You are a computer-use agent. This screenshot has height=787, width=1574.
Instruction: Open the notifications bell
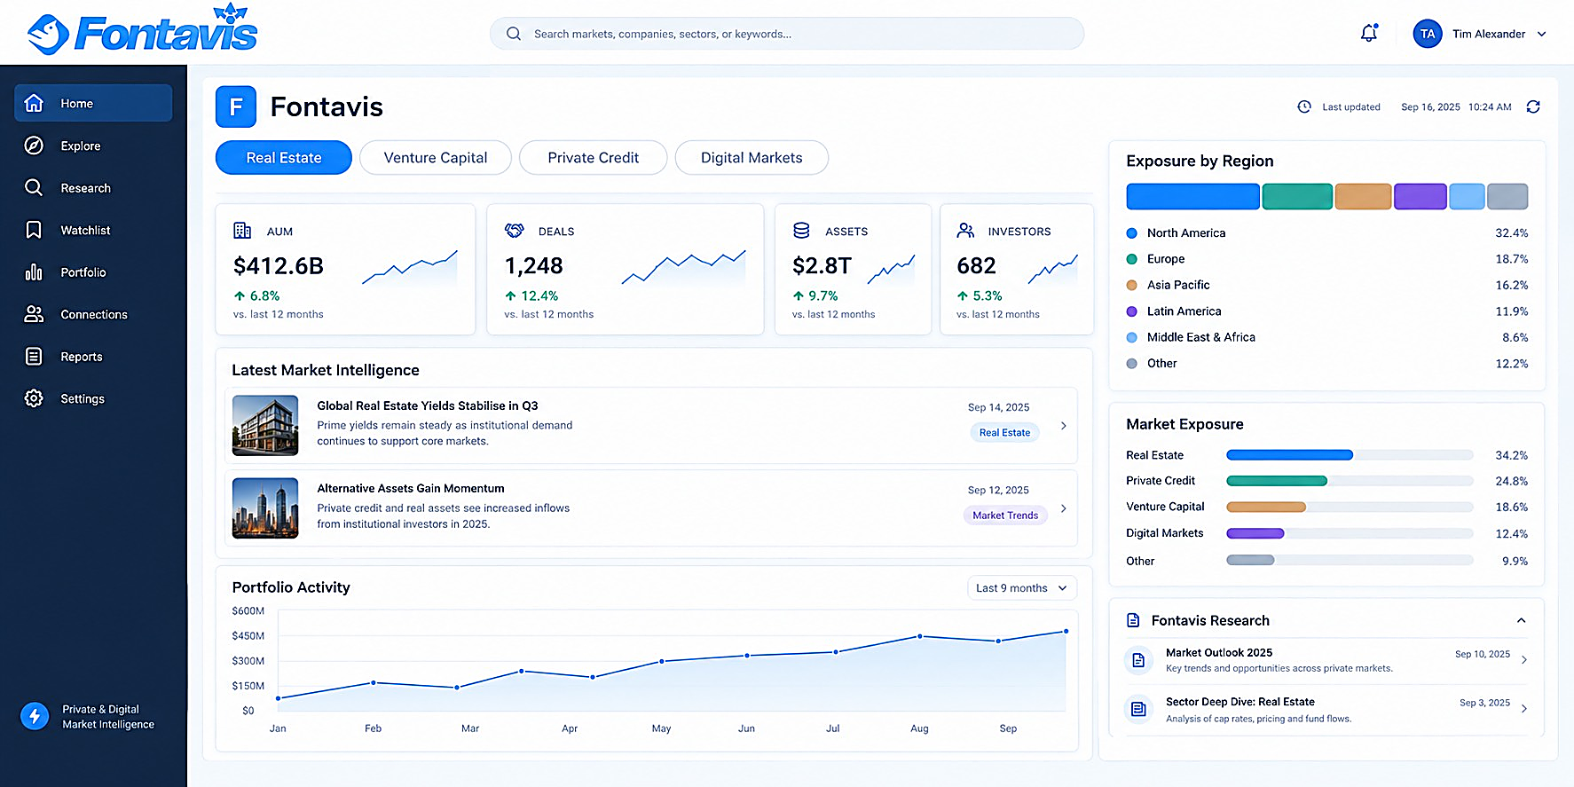click(1369, 34)
